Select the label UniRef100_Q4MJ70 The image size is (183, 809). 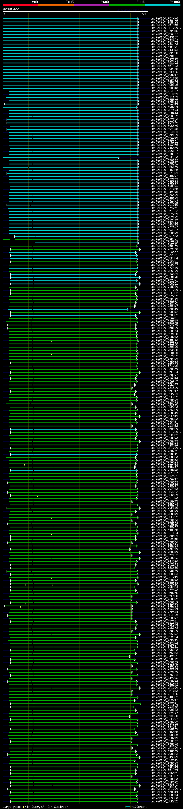tap(164, 340)
